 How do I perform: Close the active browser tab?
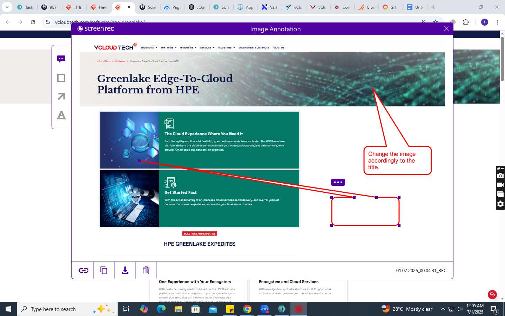129,7
